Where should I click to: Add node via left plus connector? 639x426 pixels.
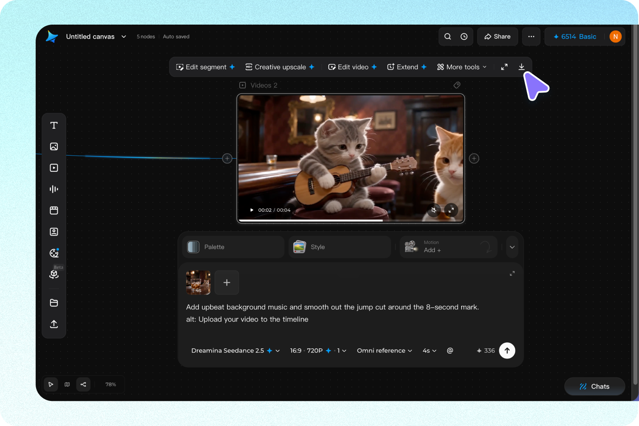227,158
